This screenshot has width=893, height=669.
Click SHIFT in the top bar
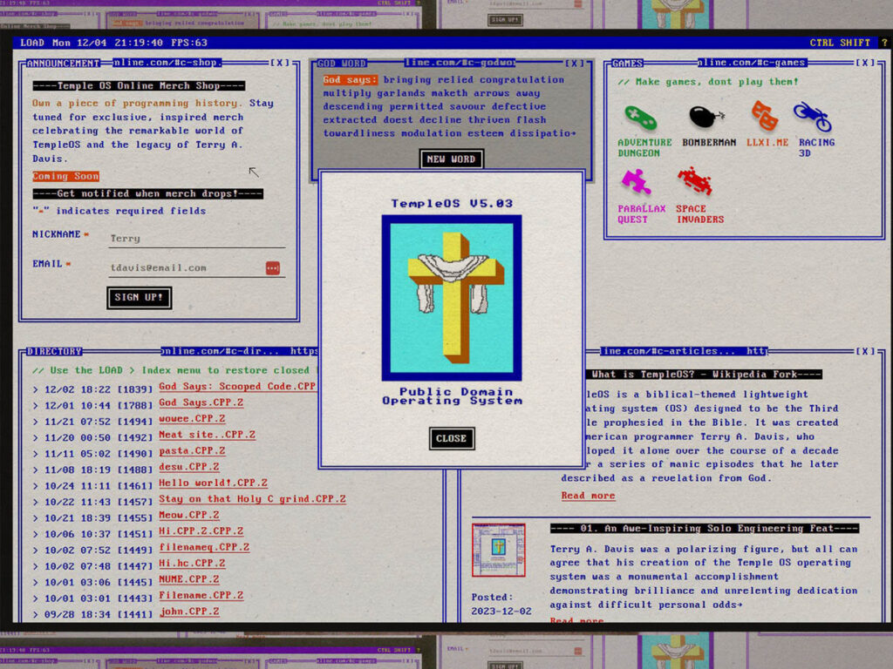pos(855,43)
